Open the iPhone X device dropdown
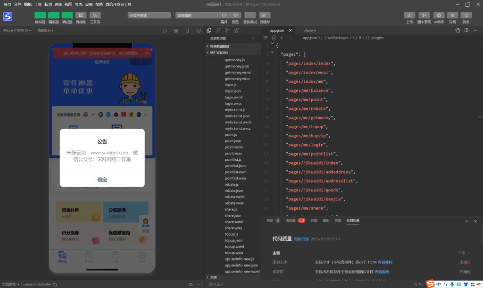Image resolution: width=483 pixels, height=288 pixels. (17, 30)
